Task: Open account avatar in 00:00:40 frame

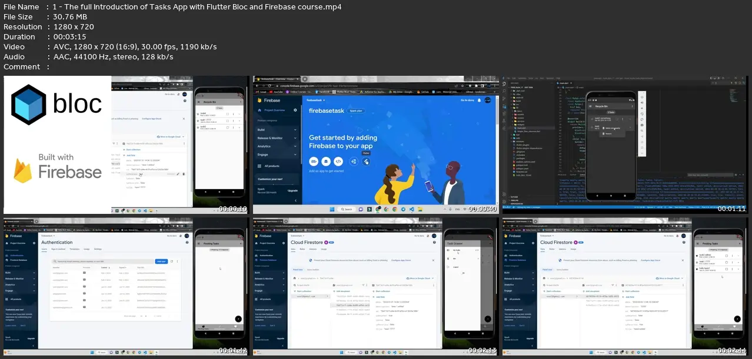Action: 488,100
